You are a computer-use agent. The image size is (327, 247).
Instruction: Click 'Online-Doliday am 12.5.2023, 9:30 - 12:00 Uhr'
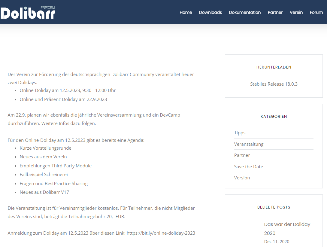[x=68, y=90]
